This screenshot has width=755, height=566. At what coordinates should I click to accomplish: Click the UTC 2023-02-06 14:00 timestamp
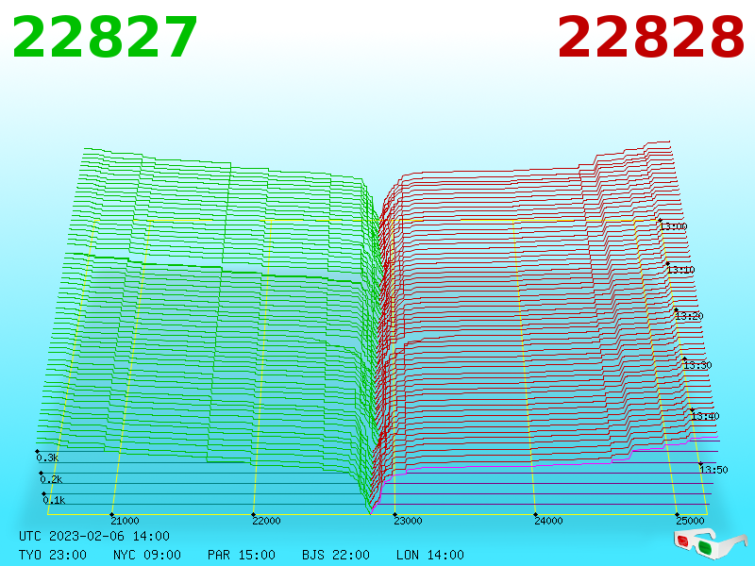[x=94, y=536]
